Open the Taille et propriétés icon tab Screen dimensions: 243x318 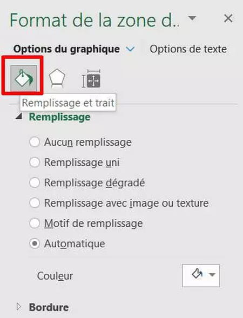tap(91, 78)
